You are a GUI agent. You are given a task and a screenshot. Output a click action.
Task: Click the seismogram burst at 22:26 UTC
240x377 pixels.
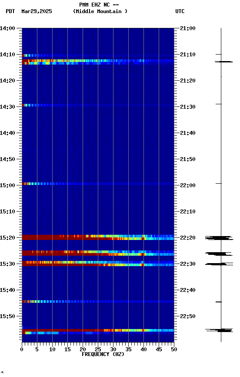(x=219, y=254)
